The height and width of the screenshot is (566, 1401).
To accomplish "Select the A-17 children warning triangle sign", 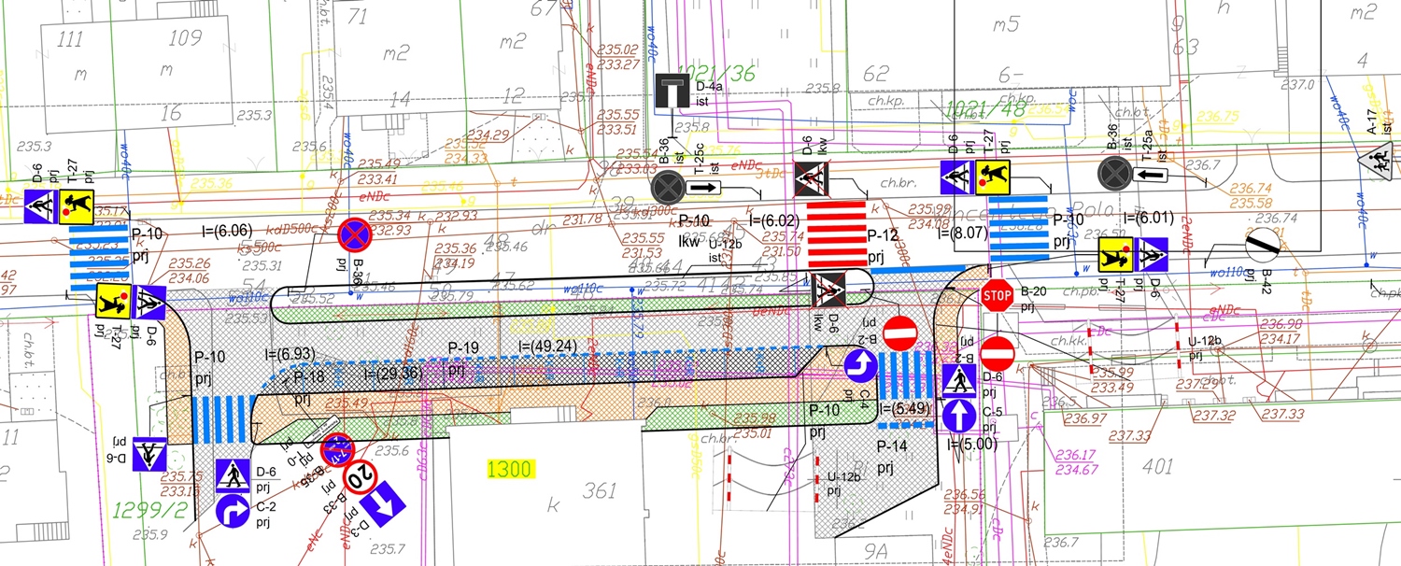I will coord(1378,160).
